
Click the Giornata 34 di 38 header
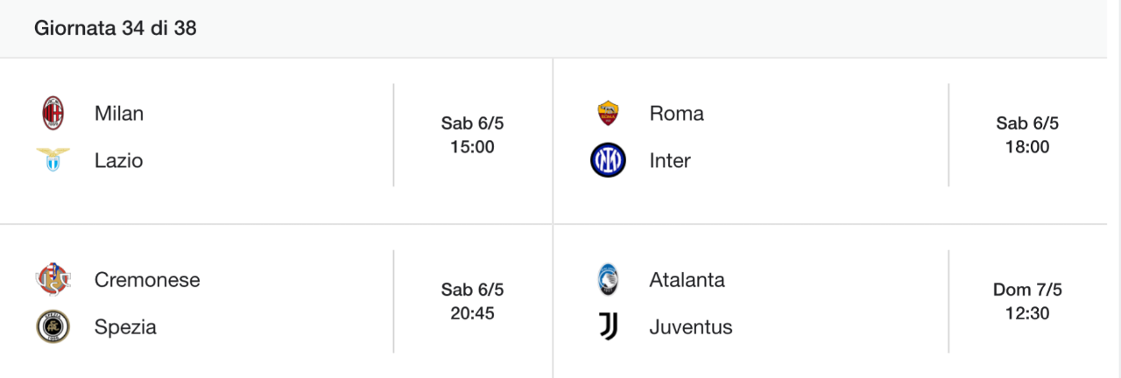115,28
